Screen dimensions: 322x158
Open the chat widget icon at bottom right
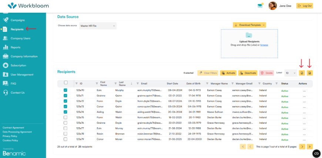pos(316,154)
